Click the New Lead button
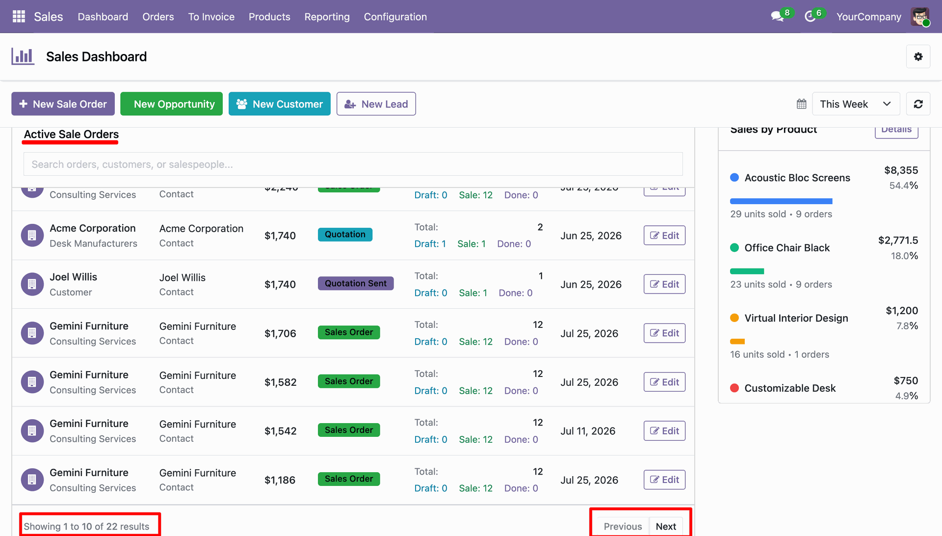The height and width of the screenshot is (536, 942). tap(376, 104)
